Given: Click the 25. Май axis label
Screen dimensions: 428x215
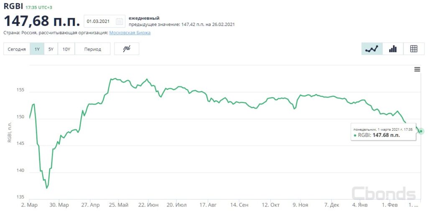Looking at the screenshot, I should (x=118, y=205).
